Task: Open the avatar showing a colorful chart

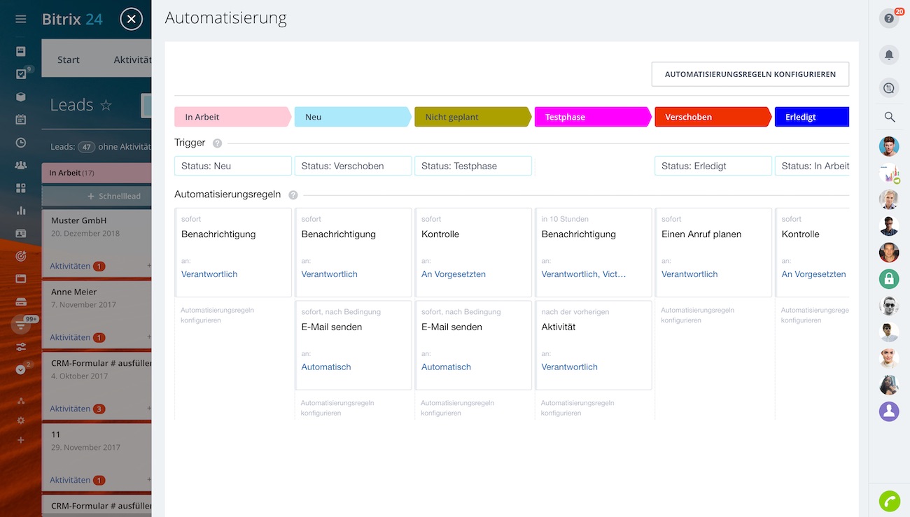Action: point(889,173)
